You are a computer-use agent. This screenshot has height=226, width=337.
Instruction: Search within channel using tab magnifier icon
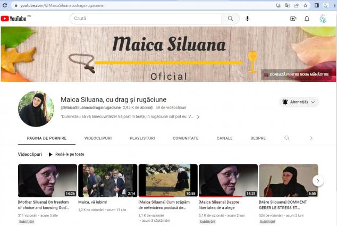click(x=287, y=138)
